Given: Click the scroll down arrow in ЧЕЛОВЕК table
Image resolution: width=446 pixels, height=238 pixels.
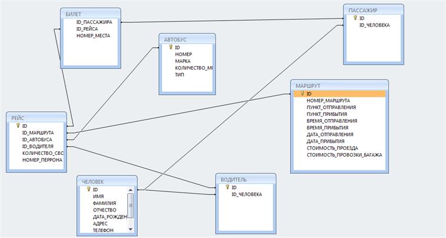Looking at the screenshot, I should click(131, 230).
